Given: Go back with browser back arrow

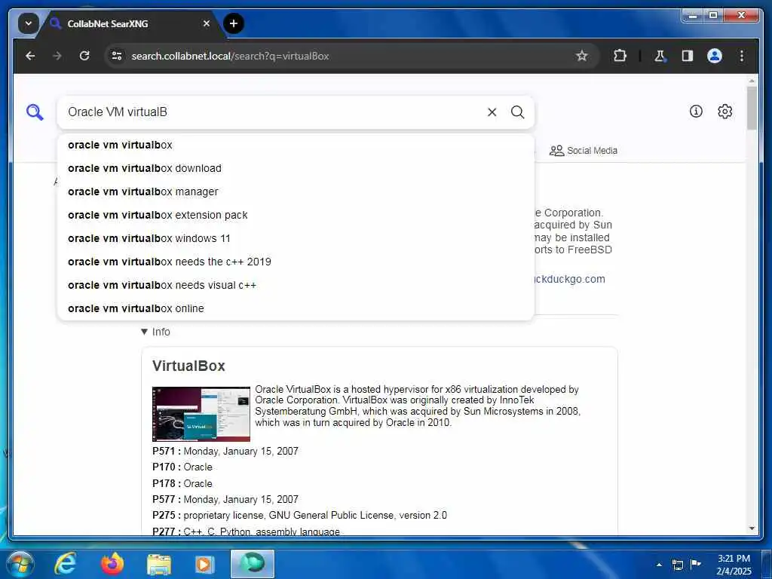Looking at the screenshot, I should 30,56.
